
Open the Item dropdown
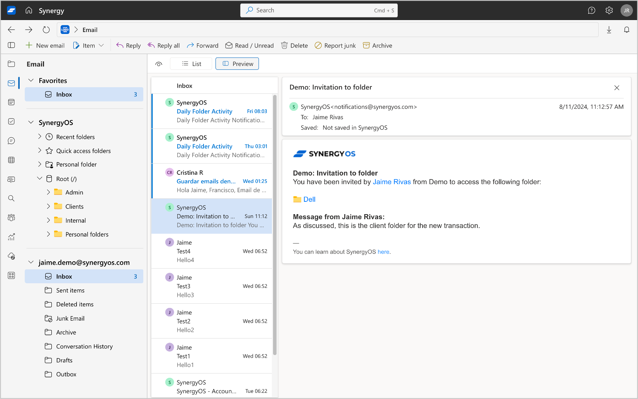tap(88, 46)
